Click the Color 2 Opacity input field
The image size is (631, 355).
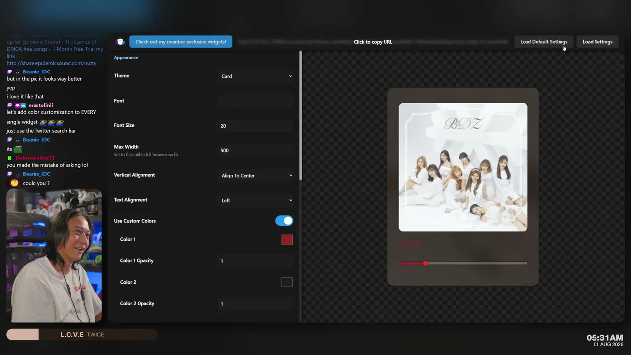[x=257, y=304]
